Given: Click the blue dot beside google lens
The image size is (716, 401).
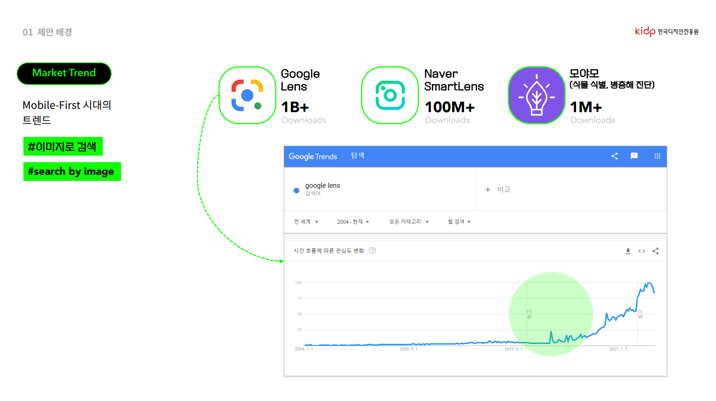Looking at the screenshot, I should pyautogui.click(x=296, y=190).
